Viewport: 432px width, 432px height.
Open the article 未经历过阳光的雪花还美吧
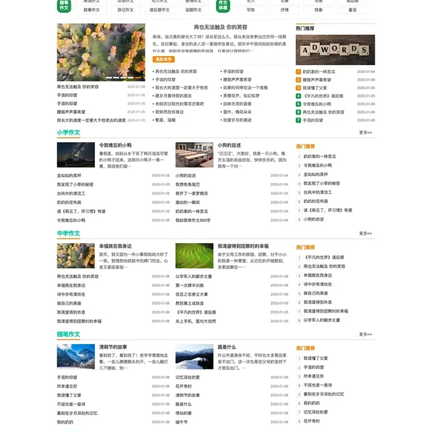coord(179,104)
